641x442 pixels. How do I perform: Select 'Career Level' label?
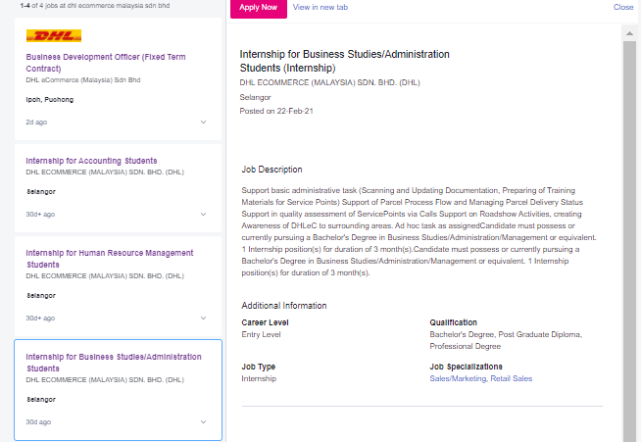coord(265,322)
